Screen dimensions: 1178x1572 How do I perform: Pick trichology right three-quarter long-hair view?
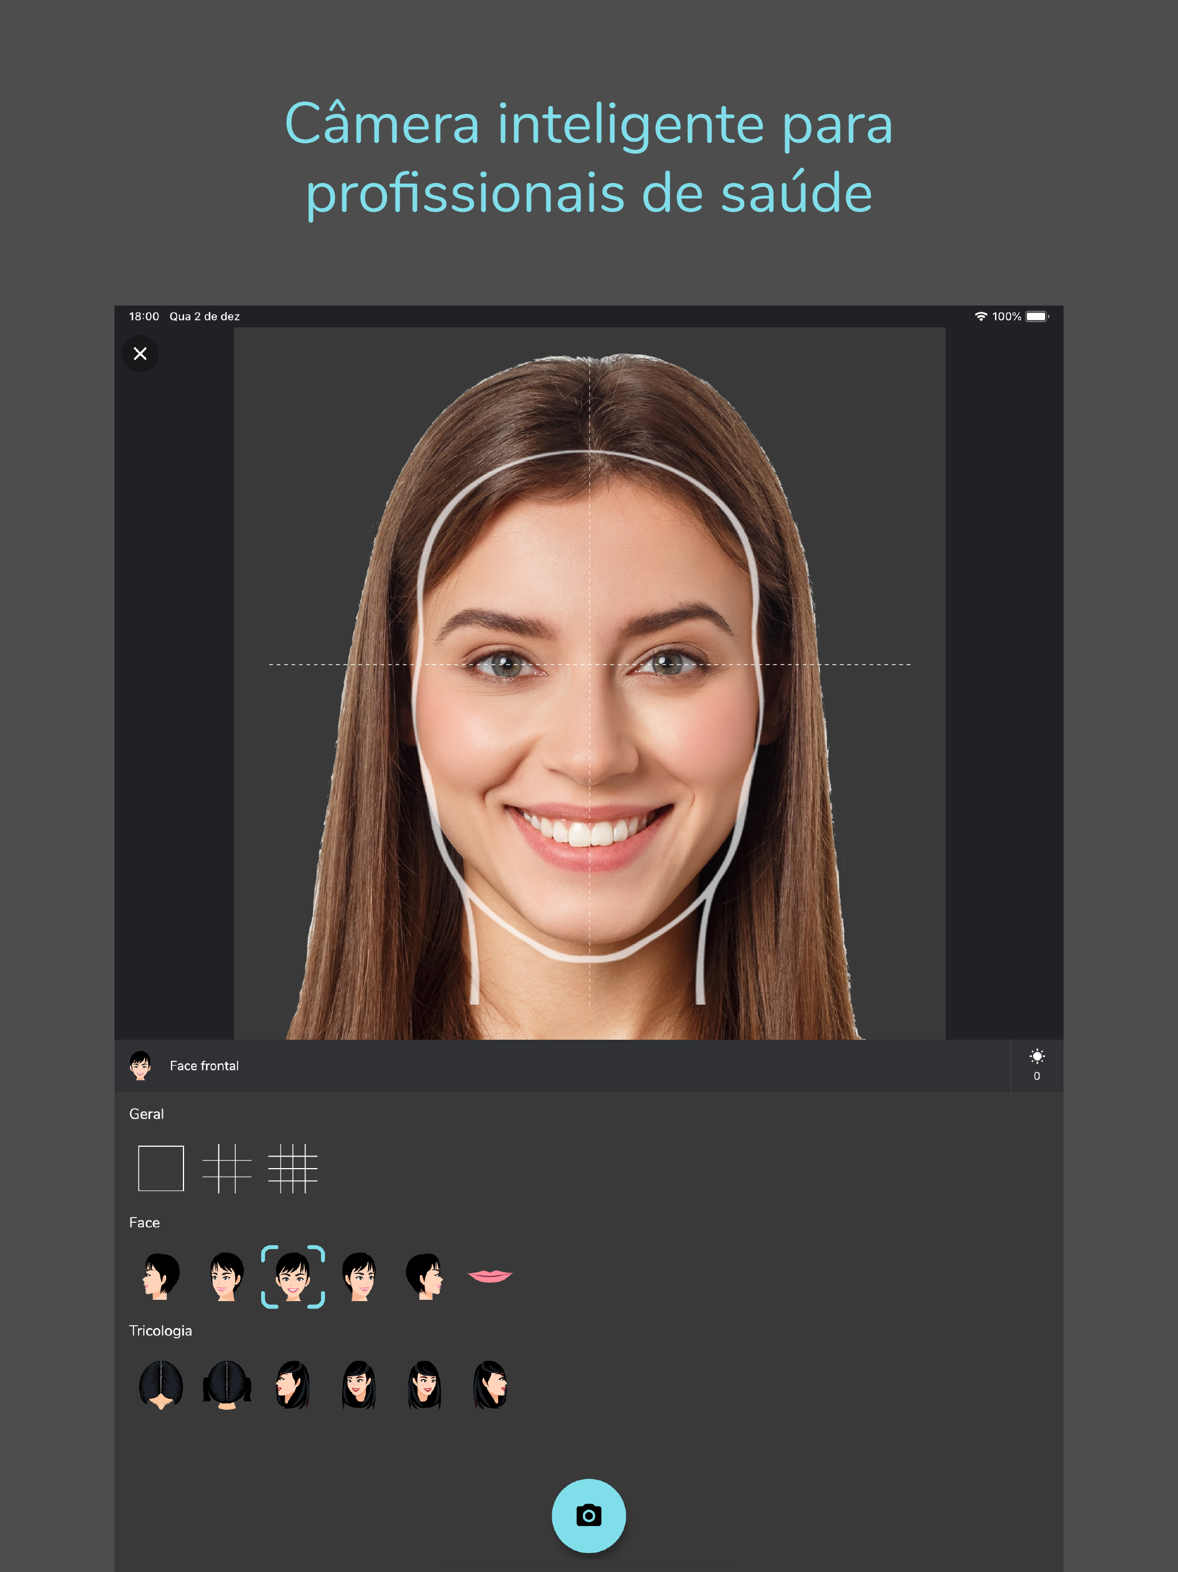425,1384
